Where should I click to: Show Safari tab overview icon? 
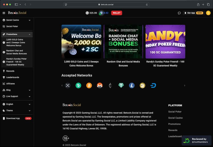[x=208, y=5]
